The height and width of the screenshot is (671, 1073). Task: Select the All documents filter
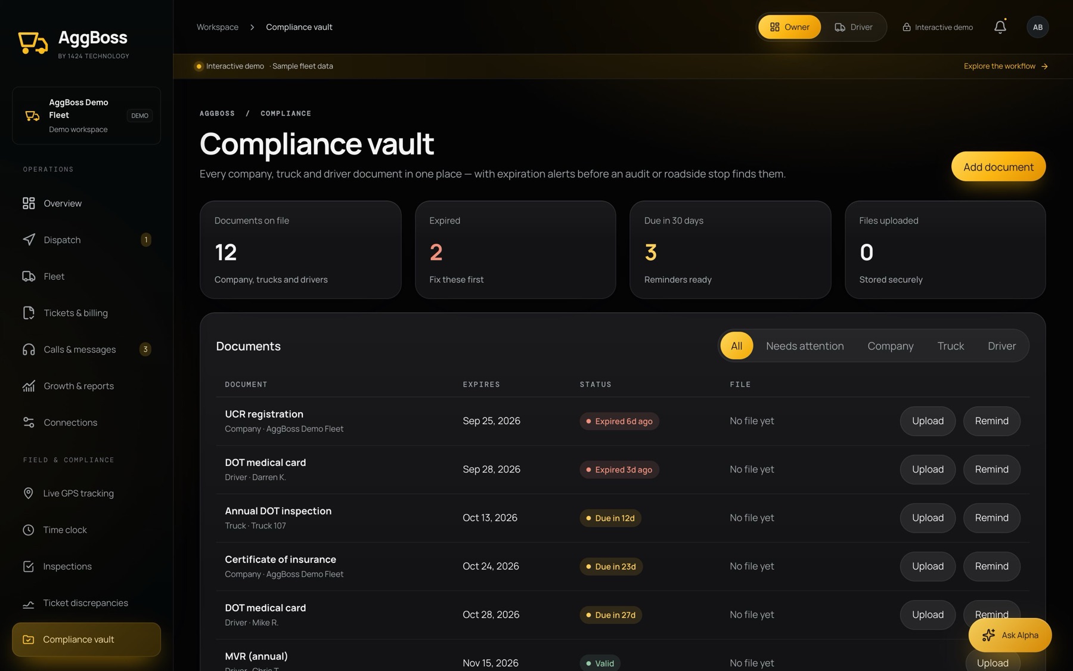(736, 346)
